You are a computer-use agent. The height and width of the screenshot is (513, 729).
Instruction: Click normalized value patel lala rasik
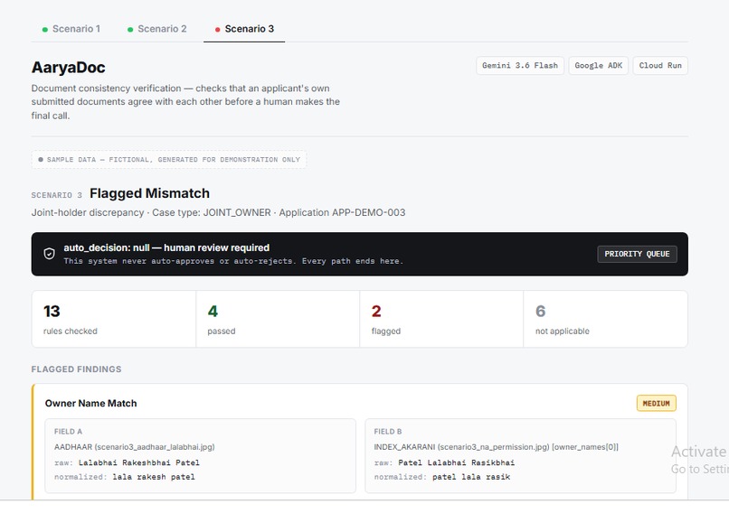point(471,477)
